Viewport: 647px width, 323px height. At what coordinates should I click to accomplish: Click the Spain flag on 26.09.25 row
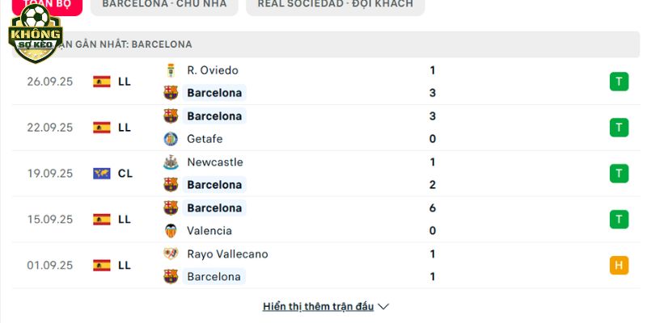click(x=102, y=82)
